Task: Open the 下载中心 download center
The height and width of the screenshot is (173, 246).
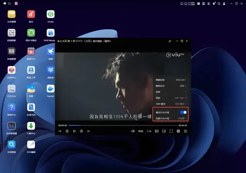Action: coord(31,126)
